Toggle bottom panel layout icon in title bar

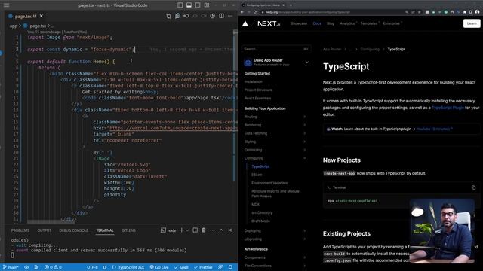point(189,5)
